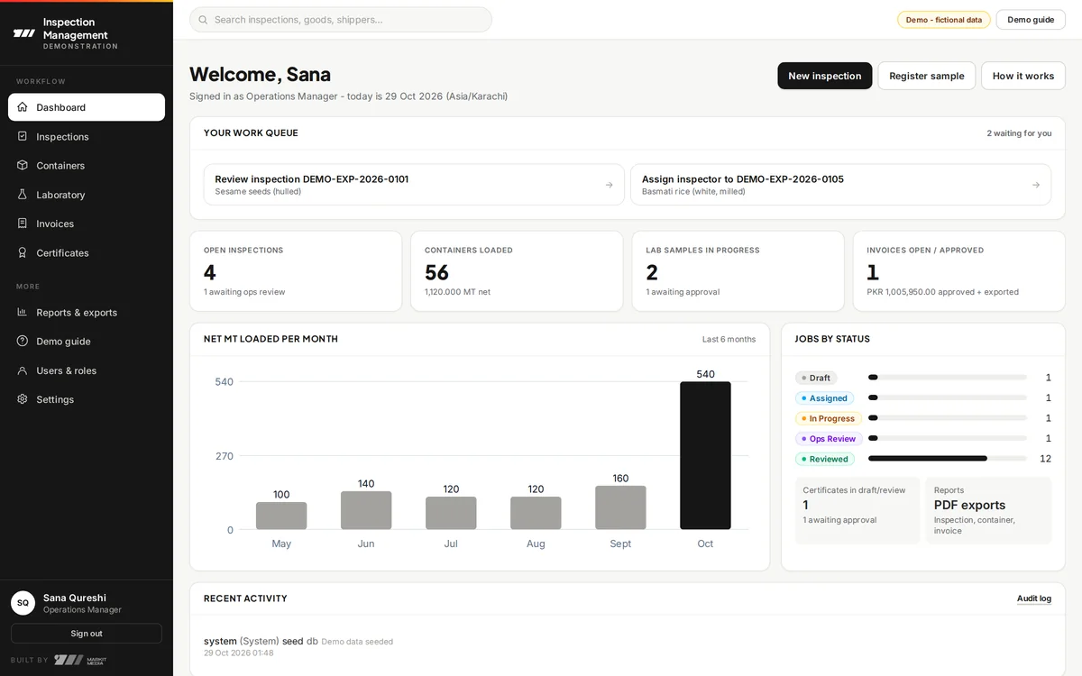This screenshot has width=1082, height=676.
Task: Open the Invoices section
Action: [87, 224]
